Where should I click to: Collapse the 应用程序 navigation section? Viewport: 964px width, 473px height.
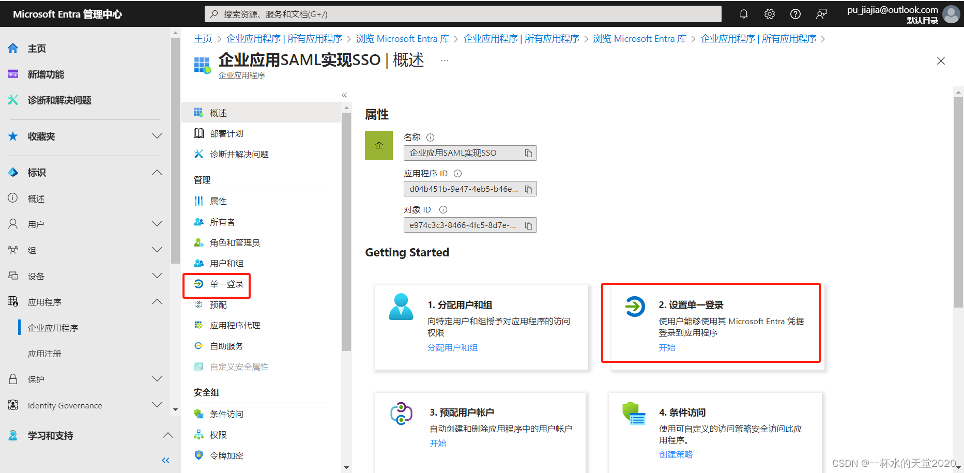[x=157, y=301]
